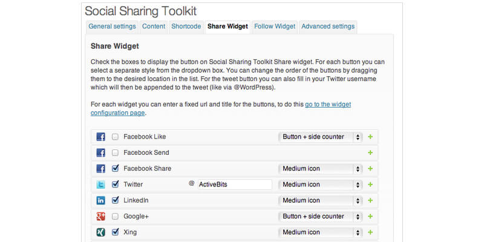Switch to the General settings tab
Viewport: 484px width, 242px height.
[112, 27]
